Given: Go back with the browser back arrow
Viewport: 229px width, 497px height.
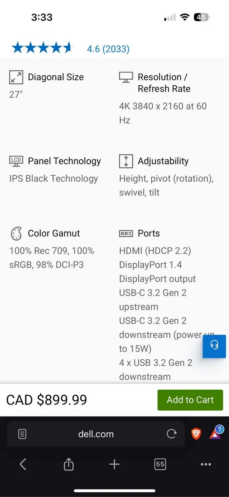Looking at the screenshot, I should (x=23, y=464).
